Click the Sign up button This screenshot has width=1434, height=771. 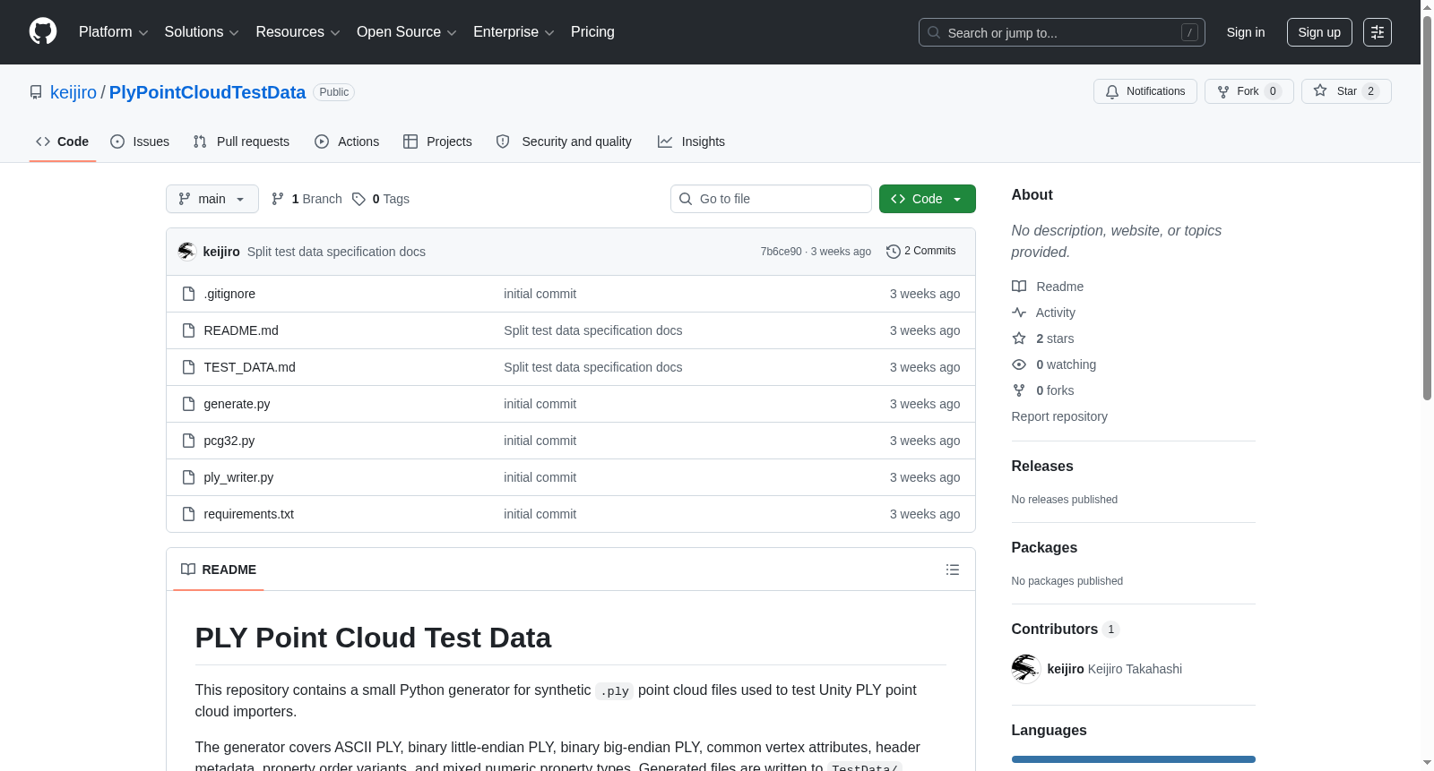tap(1319, 32)
